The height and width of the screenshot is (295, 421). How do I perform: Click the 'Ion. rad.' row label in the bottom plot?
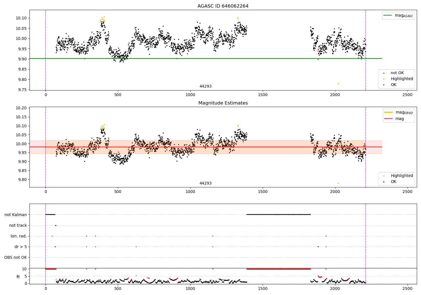[19, 236]
